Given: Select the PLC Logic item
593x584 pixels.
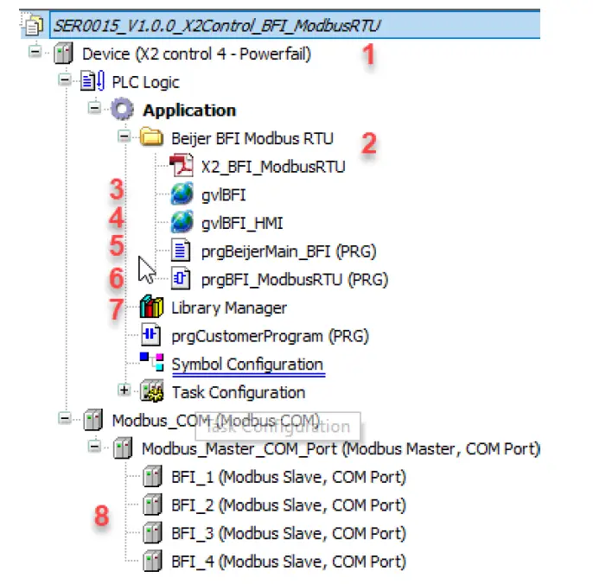Looking at the screenshot, I should (145, 82).
